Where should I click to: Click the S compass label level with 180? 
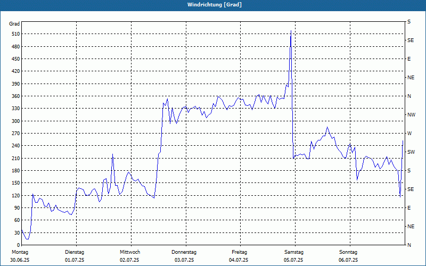pyautogui.click(x=409, y=171)
